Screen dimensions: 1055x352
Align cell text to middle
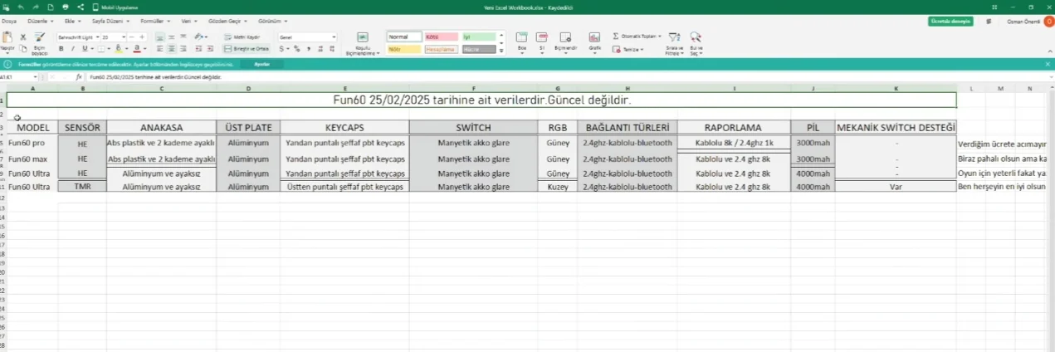coord(171,37)
